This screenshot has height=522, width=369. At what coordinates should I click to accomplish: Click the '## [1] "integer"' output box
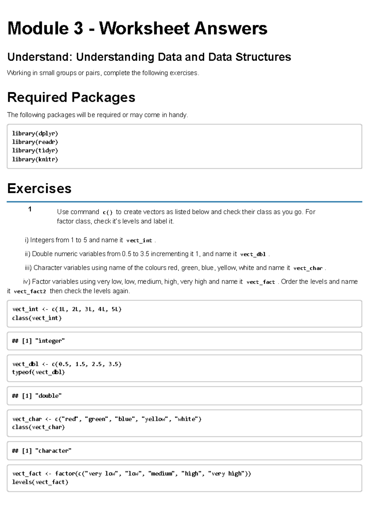184,341
